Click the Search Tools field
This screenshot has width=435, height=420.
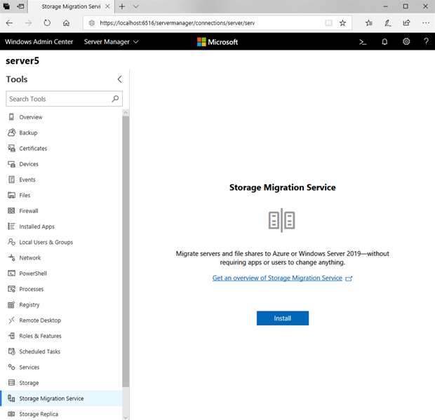(64, 99)
